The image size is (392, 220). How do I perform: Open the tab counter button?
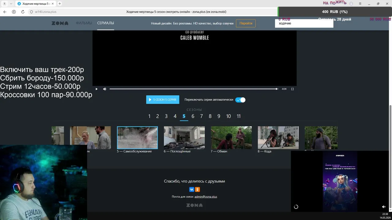(x=5, y=4)
